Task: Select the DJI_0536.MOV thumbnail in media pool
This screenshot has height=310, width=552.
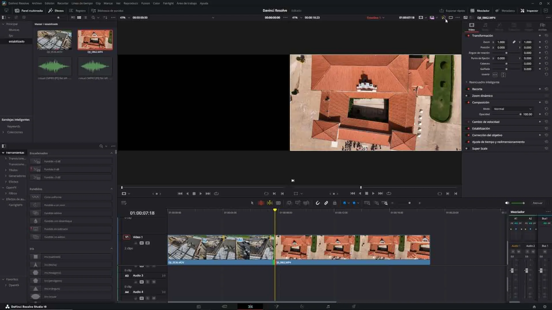Action: click(54, 40)
